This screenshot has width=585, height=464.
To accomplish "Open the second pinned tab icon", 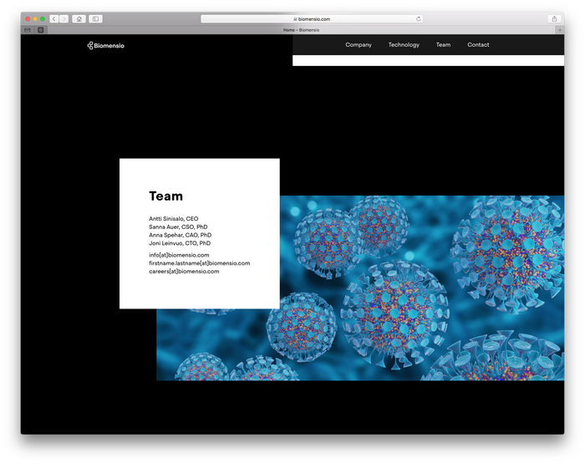I will pyautogui.click(x=41, y=29).
